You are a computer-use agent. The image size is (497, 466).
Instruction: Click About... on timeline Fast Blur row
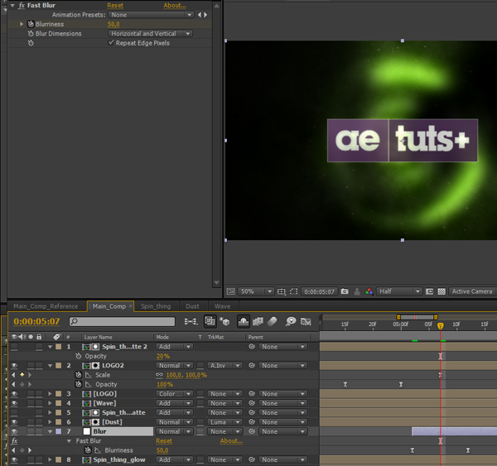coord(231,441)
